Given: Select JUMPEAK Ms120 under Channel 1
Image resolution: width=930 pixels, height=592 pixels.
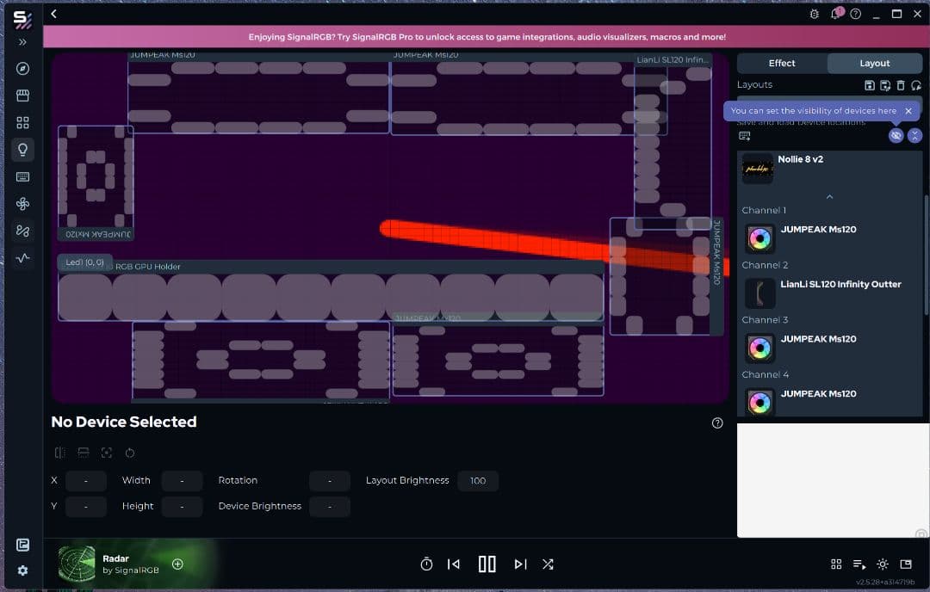Looking at the screenshot, I should point(818,230).
